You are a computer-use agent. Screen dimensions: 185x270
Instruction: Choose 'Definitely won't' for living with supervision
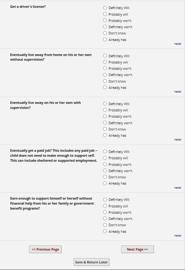105,123
